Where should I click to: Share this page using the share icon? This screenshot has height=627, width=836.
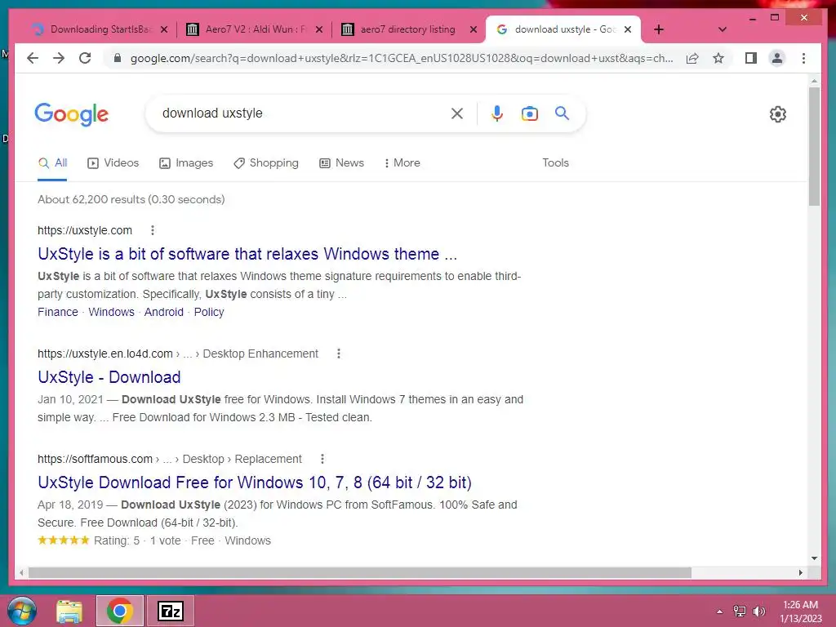pos(692,58)
